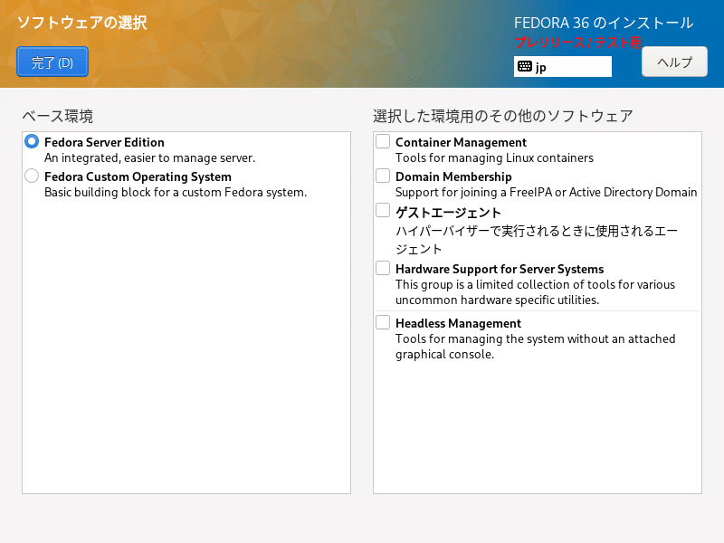Click the 'Fedora Custom Operating System' label
Screen dimensions: 724x543
pos(138,176)
